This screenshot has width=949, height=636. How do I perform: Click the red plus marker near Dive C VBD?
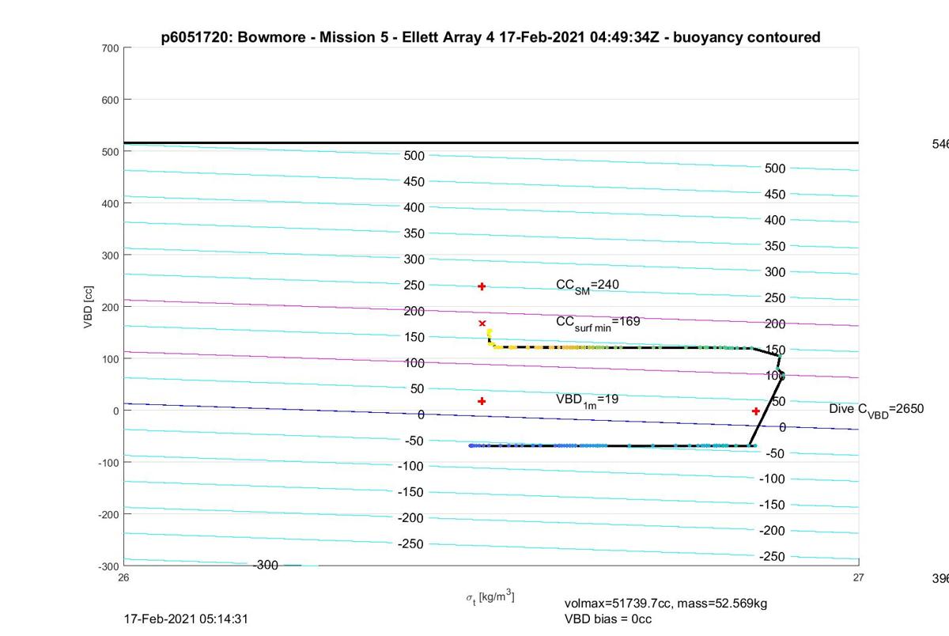pos(756,411)
